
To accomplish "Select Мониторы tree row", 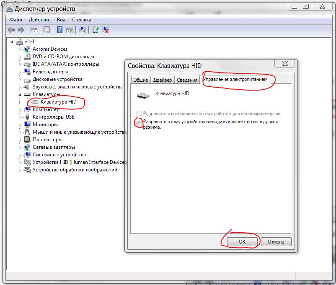I will coord(45,124).
